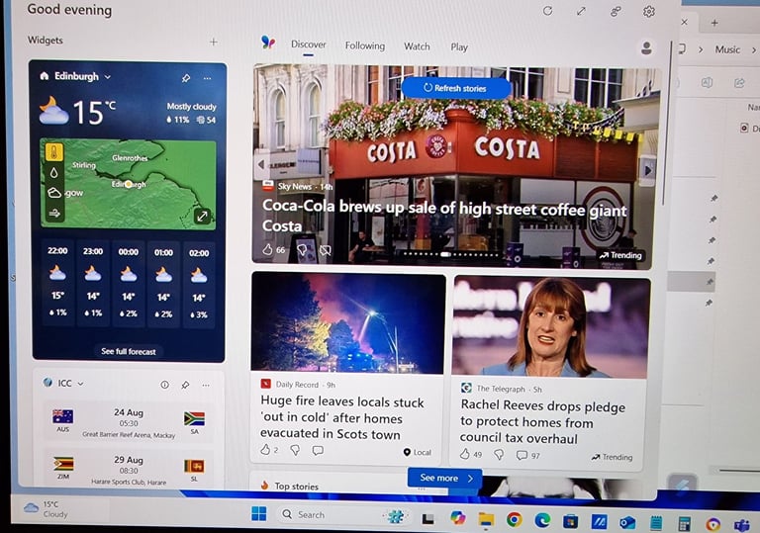Open the ZIM vs SL 29 Aug match
760x533 pixels.
coord(129,470)
